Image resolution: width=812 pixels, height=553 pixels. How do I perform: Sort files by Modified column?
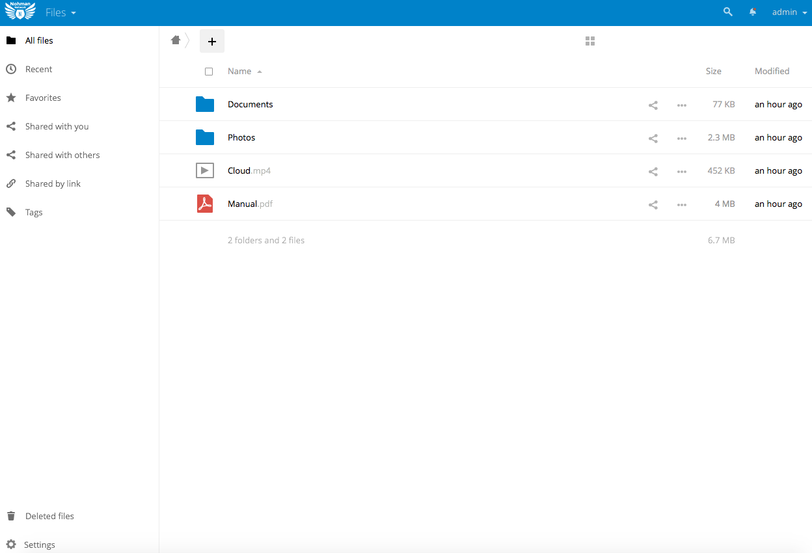tap(772, 71)
